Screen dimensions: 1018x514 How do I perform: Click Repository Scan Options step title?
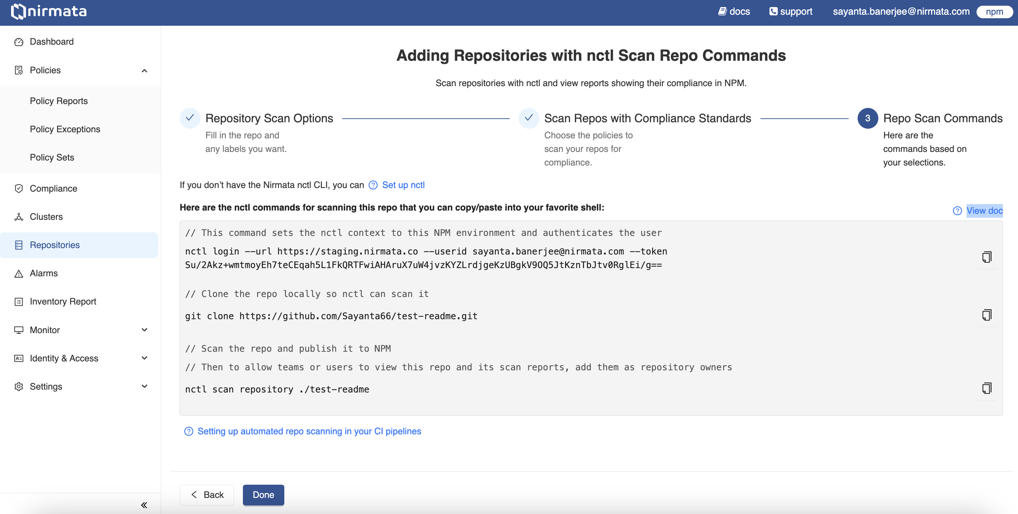point(269,118)
